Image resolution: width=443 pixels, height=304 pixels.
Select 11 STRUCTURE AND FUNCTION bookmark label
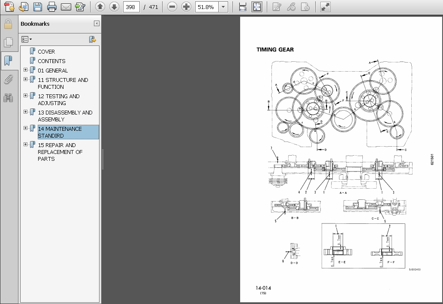point(63,83)
